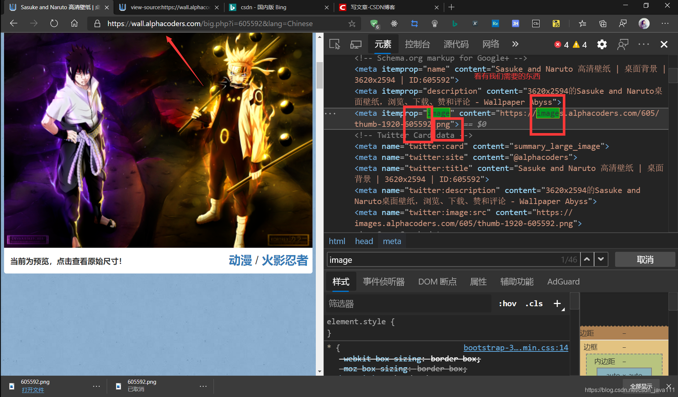Viewport: 678px width, 397px height.
Task: Open options for first 605592.png download
Action: point(96,386)
